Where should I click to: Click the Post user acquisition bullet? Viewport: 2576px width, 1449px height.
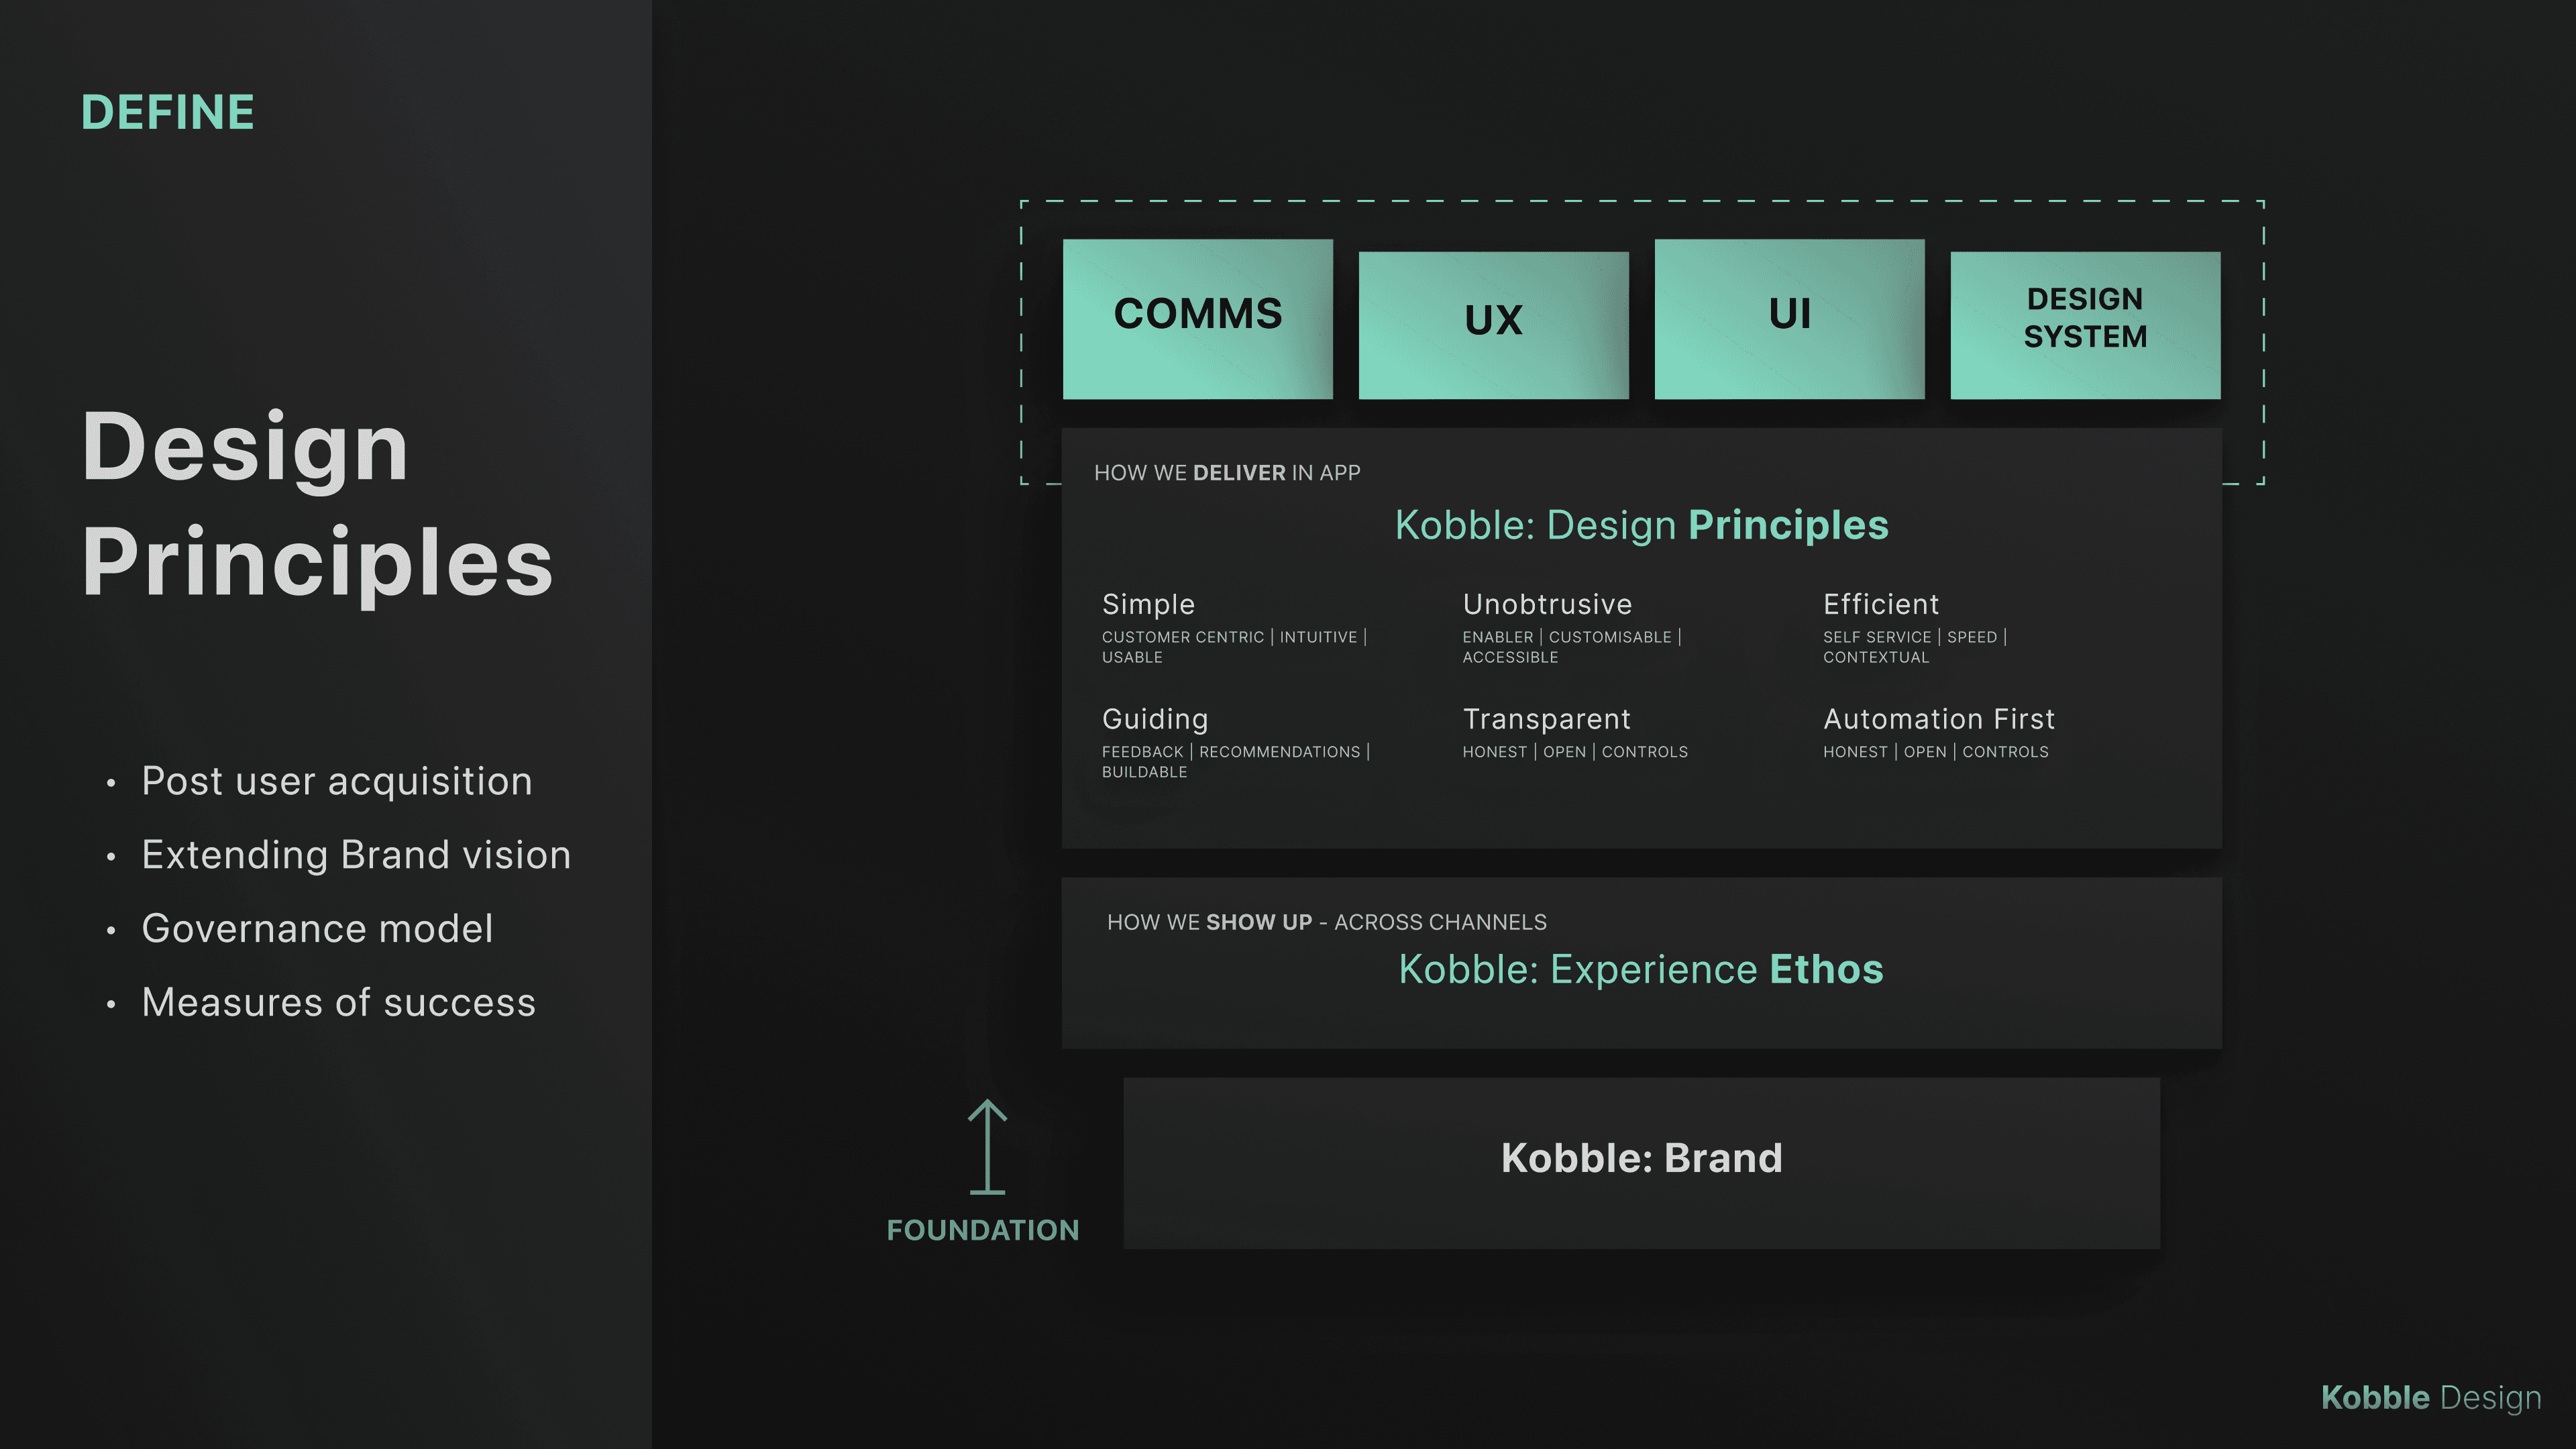click(x=336, y=781)
